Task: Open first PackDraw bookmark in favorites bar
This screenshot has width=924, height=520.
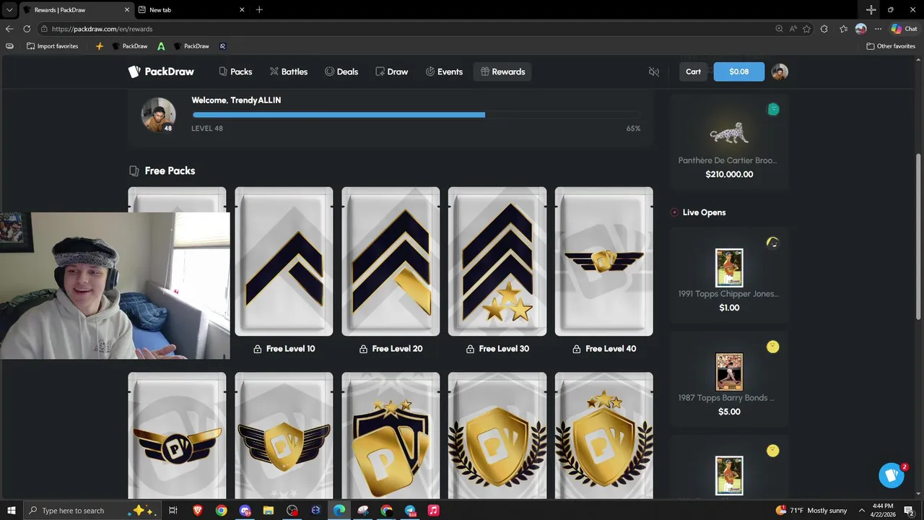Action: tap(130, 46)
